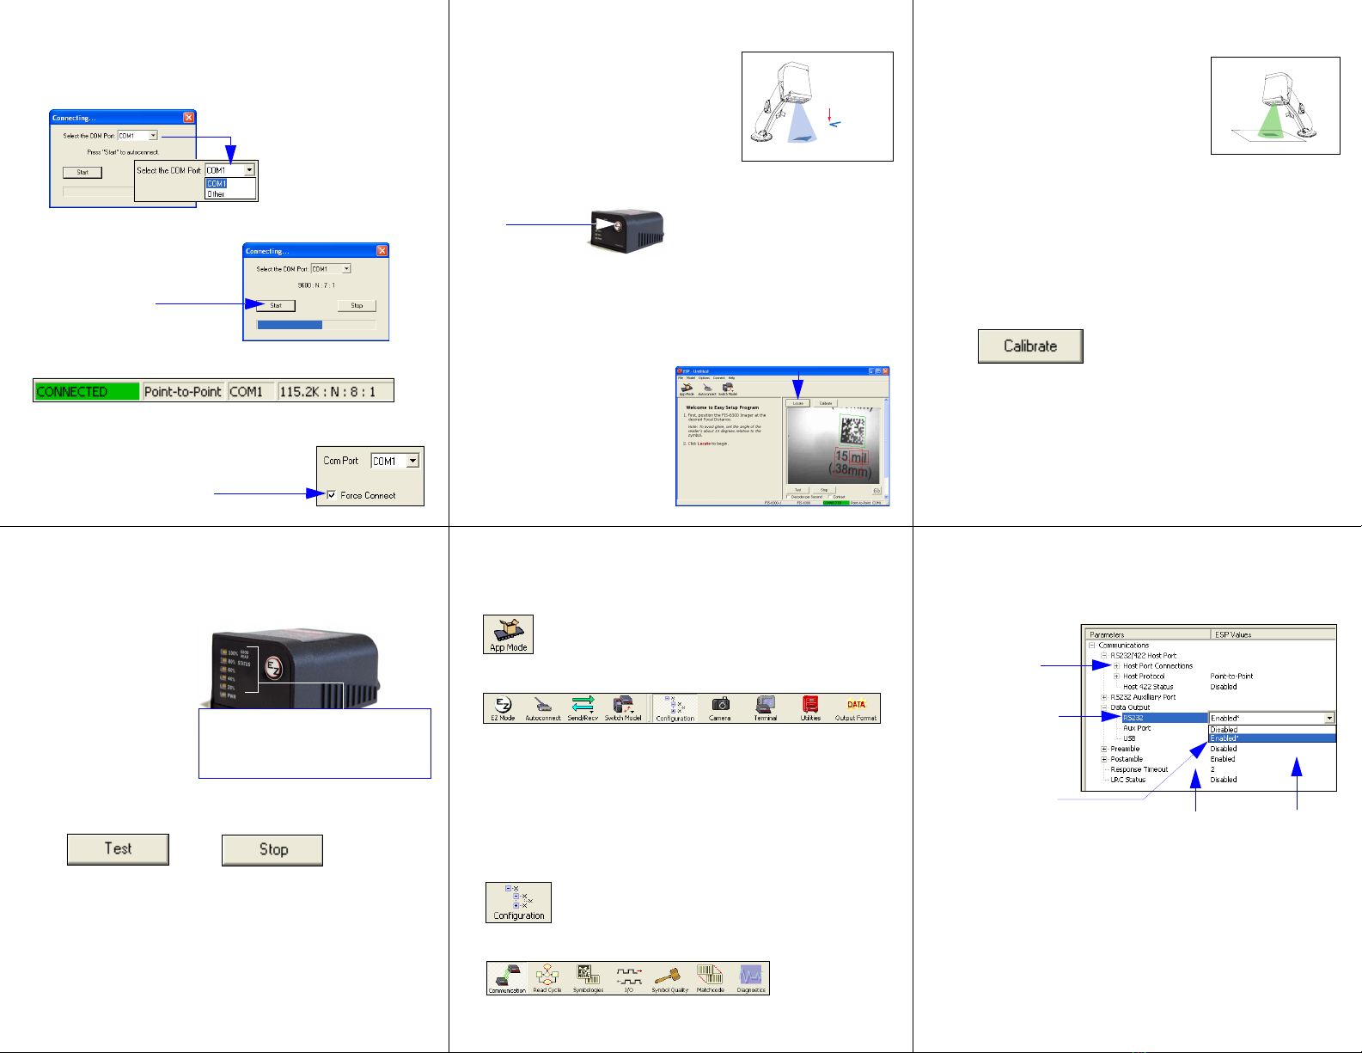Expand the RS232 Auxiliary Port node
Screen dimensions: 1362x1053
click(x=1104, y=697)
